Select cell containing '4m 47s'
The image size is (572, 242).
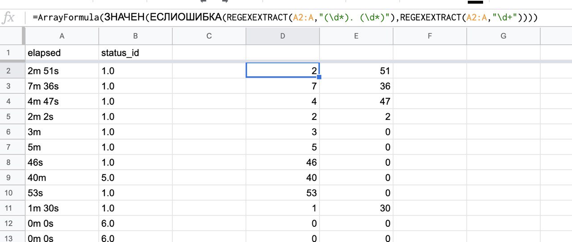coord(62,101)
